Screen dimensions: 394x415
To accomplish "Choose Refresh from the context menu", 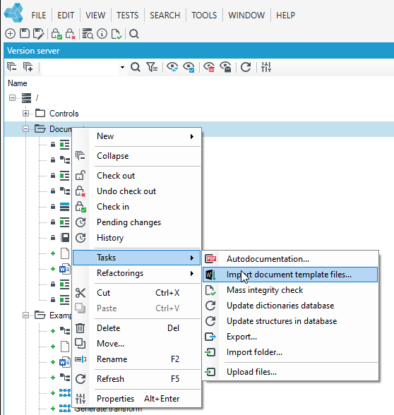I will [x=137, y=379].
